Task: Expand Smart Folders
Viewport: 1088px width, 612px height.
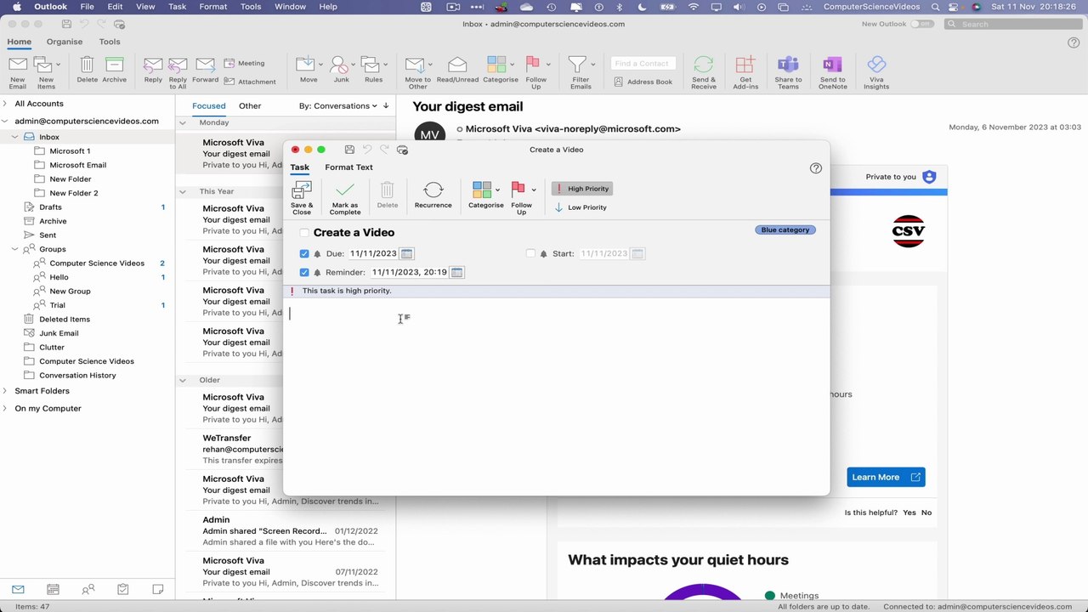Action: click(x=5, y=391)
